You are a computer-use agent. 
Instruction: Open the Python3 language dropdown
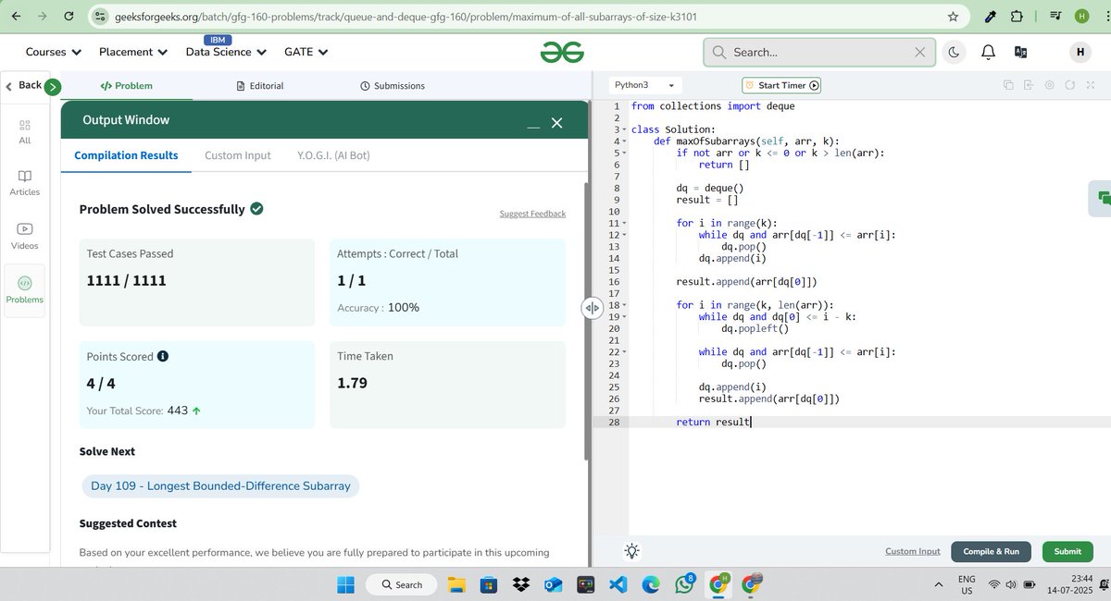tap(645, 85)
